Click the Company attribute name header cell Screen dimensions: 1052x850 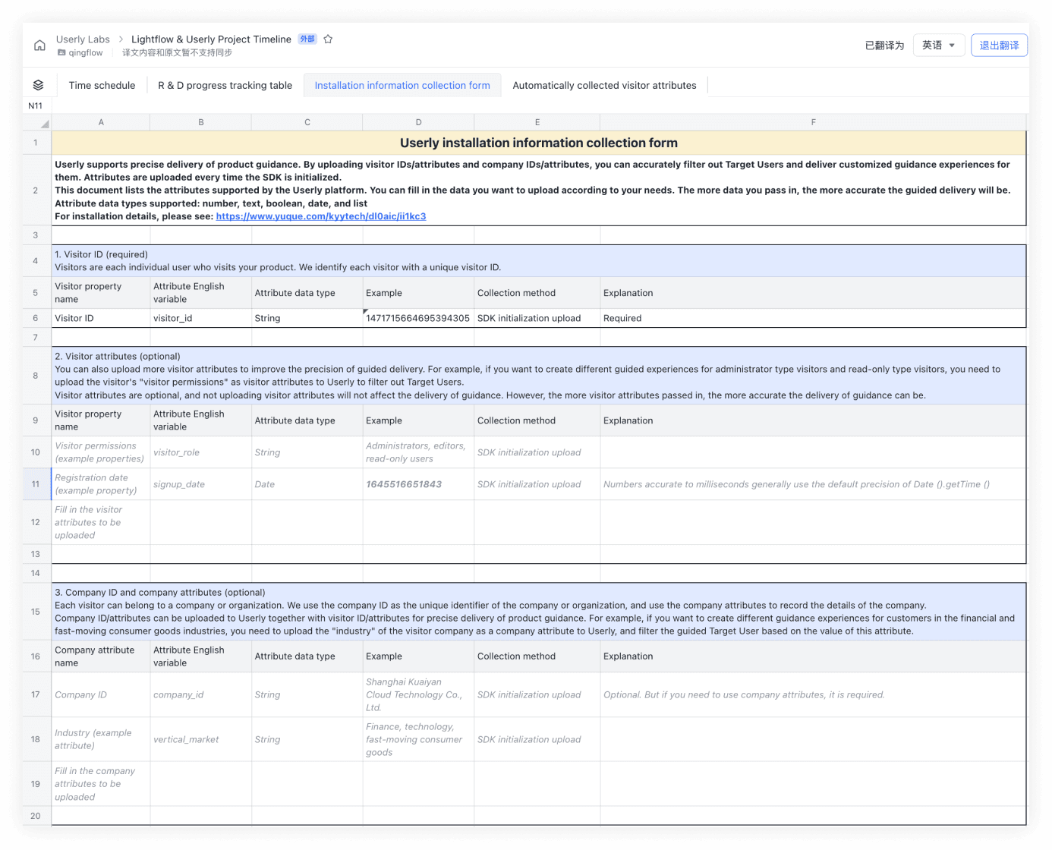tap(101, 656)
